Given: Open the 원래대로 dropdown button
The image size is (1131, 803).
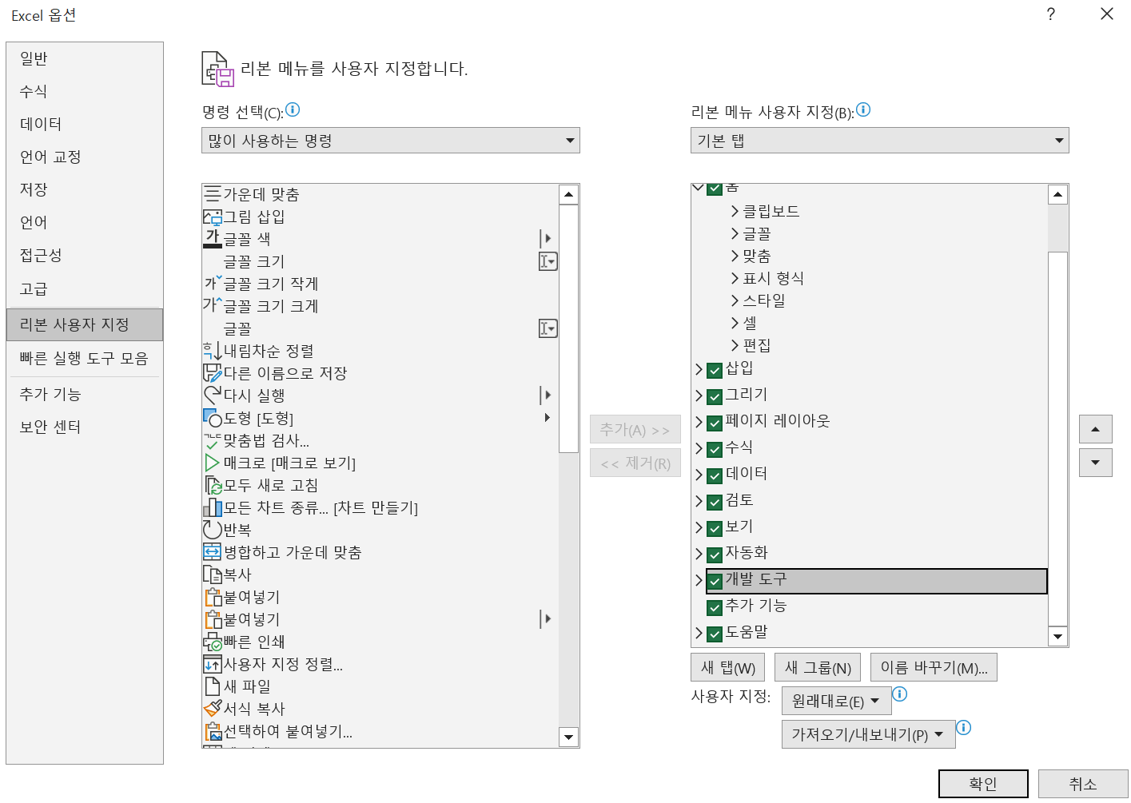Looking at the screenshot, I should tap(837, 701).
